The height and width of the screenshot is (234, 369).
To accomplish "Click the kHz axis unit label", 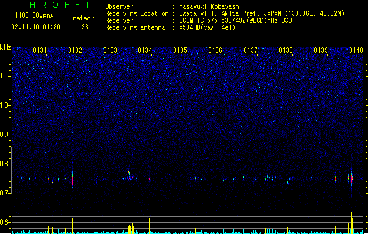I will coord(5,47).
